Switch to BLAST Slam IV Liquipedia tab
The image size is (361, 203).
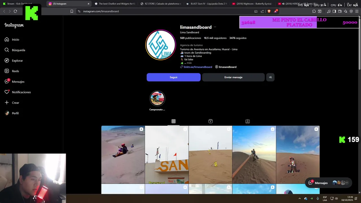[x=207, y=4]
